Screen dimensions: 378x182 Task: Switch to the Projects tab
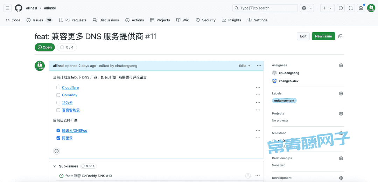[x=160, y=20]
